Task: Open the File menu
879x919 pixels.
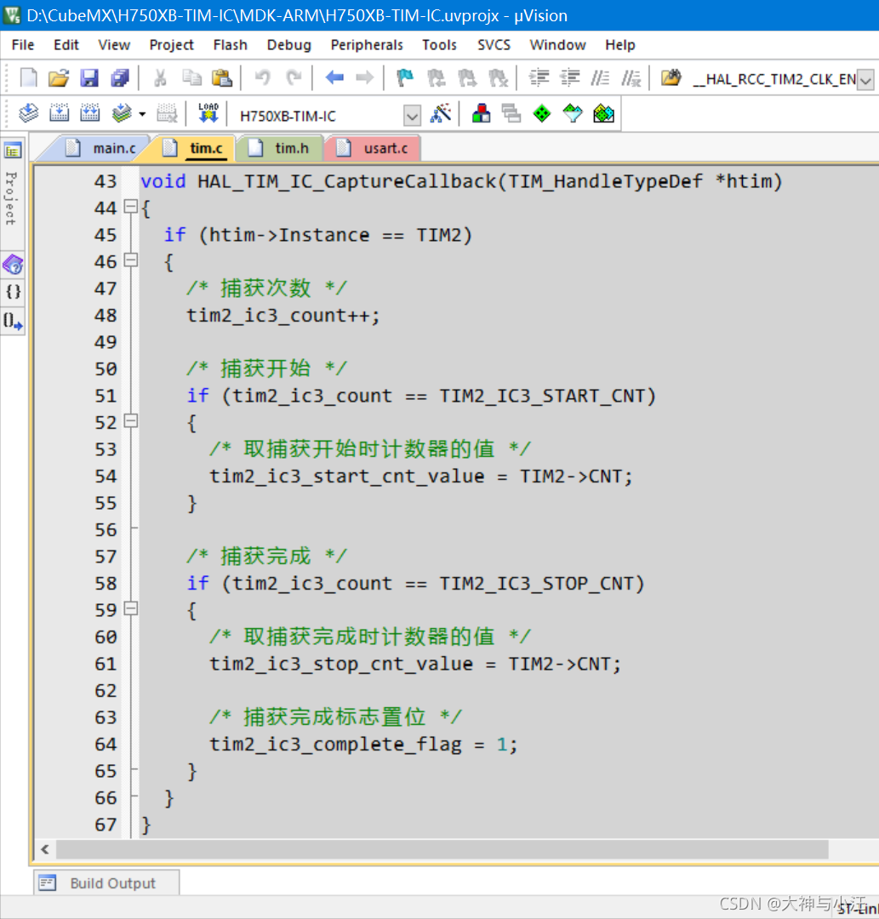Action: (x=23, y=45)
